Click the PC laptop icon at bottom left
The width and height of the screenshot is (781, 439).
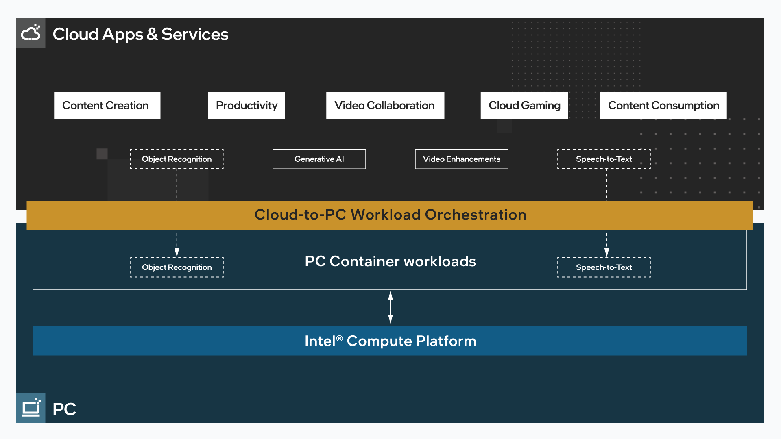click(x=31, y=408)
